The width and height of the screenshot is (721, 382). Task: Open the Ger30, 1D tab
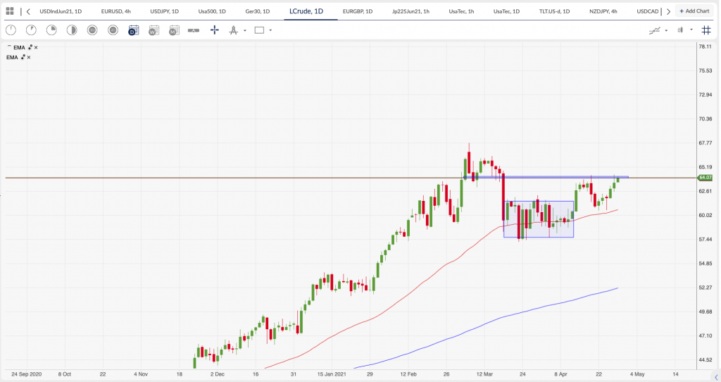258,11
